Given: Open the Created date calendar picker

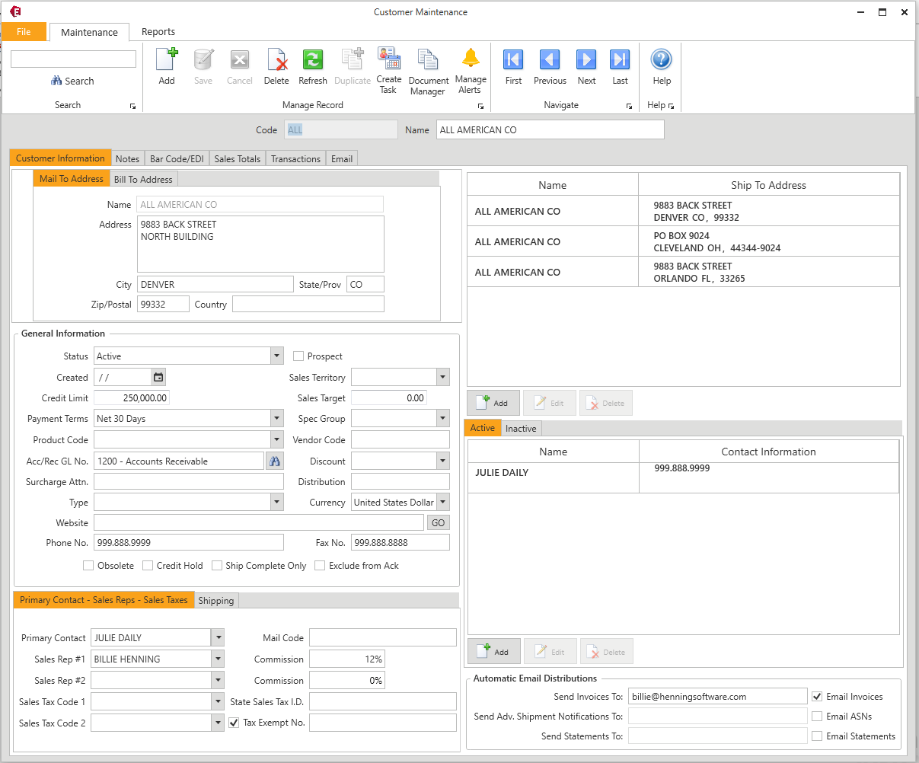Looking at the screenshot, I should tap(158, 377).
